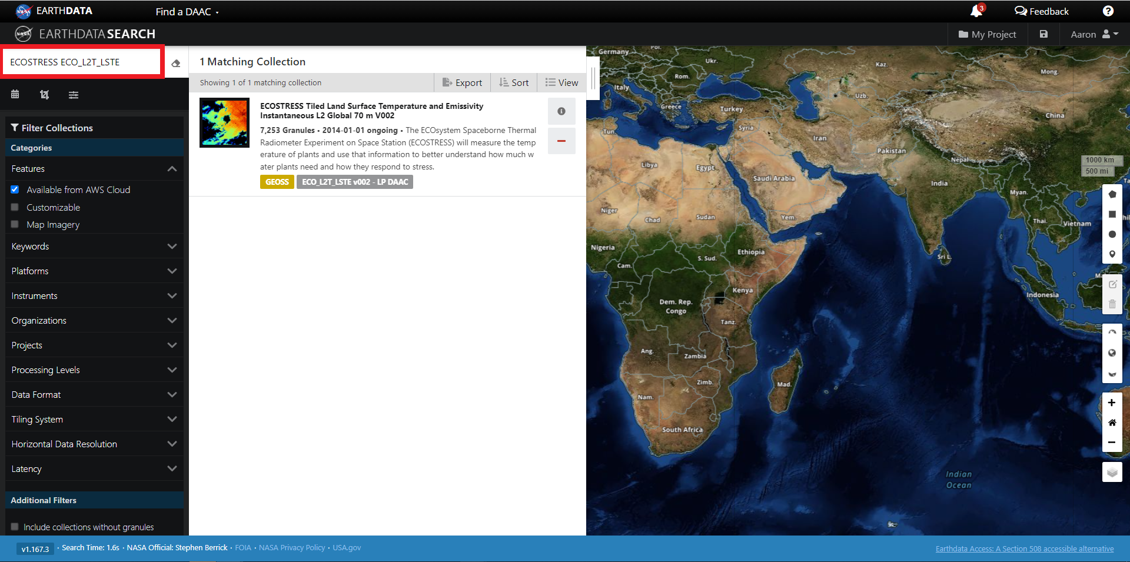The width and height of the screenshot is (1130, 562).
Task: Click the FOIA footer link
Action: pyautogui.click(x=243, y=547)
